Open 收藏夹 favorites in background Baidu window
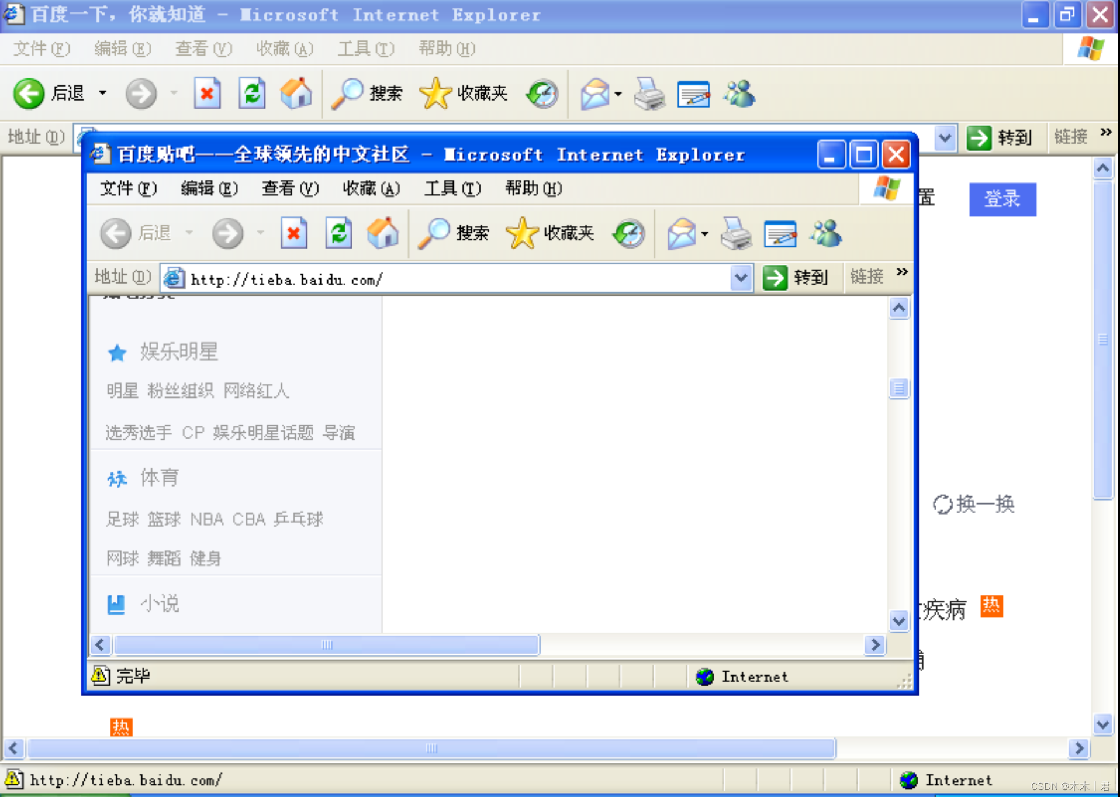This screenshot has height=797, width=1120. pos(464,94)
